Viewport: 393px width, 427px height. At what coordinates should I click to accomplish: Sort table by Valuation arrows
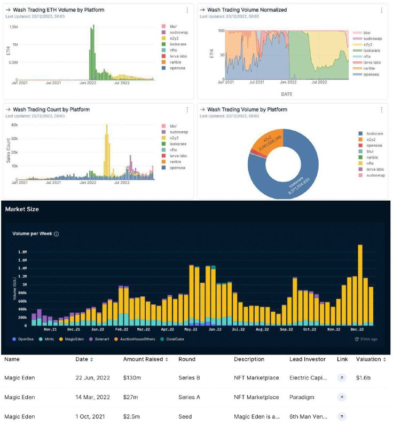(384, 359)
